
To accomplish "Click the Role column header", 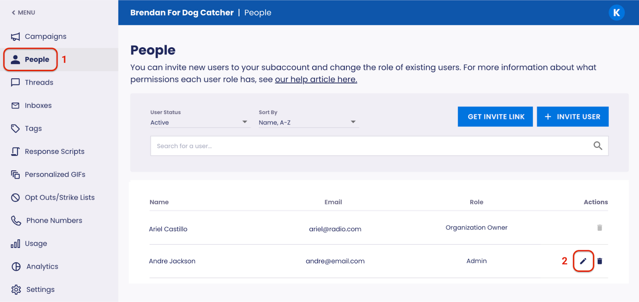I will 476,202.
